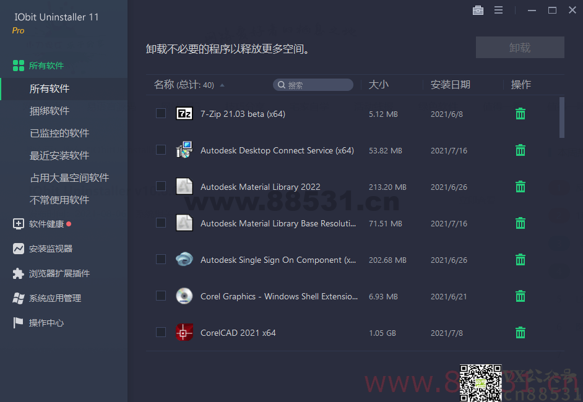Open the 软件健康 section label
Image resolution: width=583 pixels, height=402 pixels.
coord(46,224)
